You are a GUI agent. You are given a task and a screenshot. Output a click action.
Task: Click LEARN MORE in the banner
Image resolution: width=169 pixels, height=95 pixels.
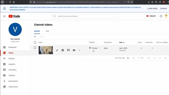coord(152,8)
